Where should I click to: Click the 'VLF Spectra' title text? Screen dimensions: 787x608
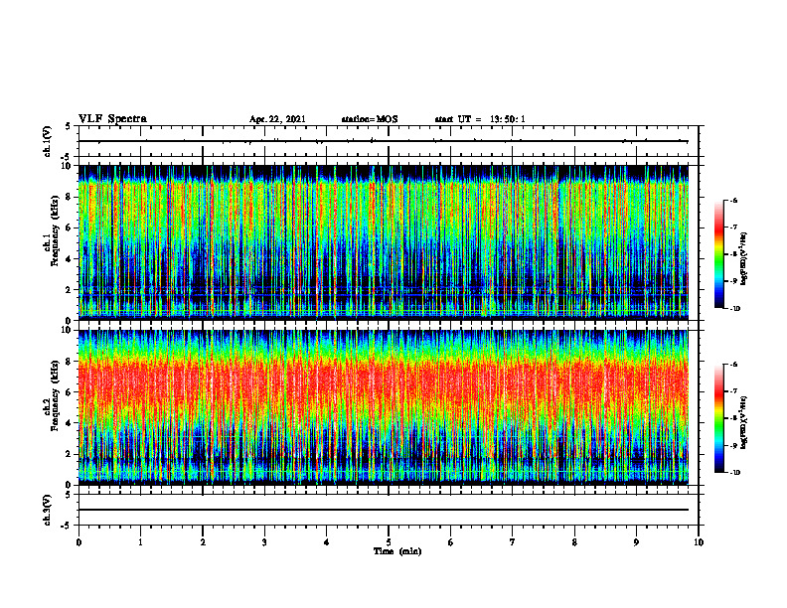click(112, 118)
